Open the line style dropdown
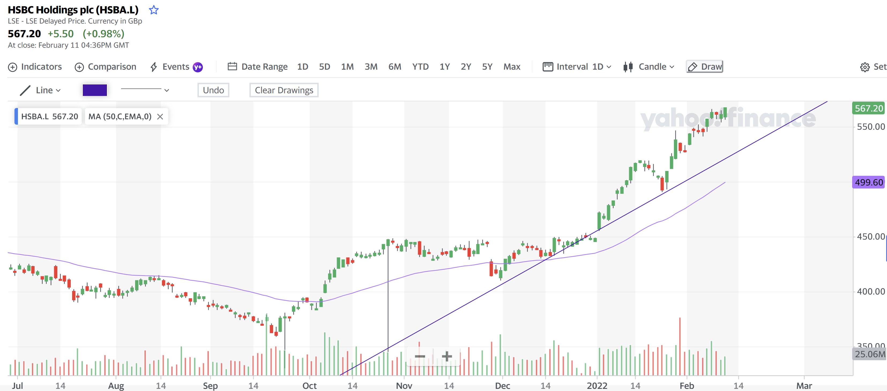This screenshot has width=887, height=391. (145, 90)
